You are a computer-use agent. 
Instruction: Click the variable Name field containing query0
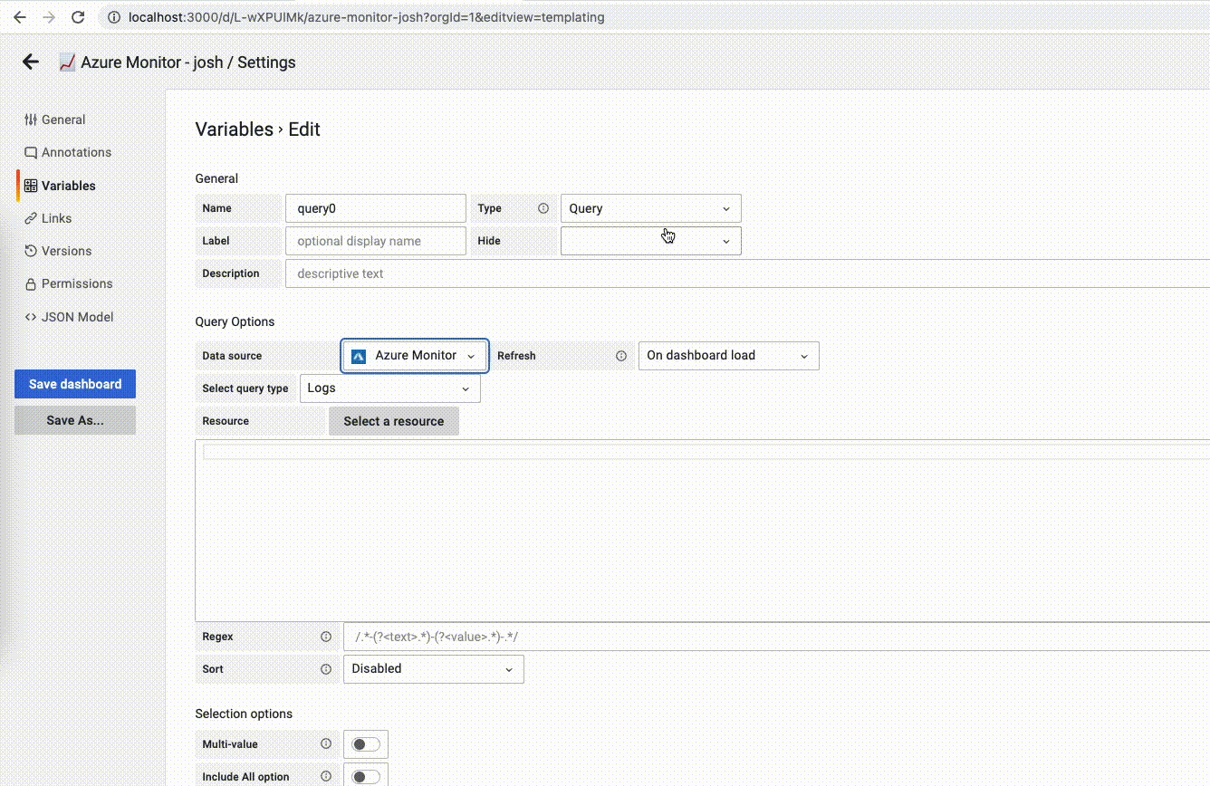[375, 207]
